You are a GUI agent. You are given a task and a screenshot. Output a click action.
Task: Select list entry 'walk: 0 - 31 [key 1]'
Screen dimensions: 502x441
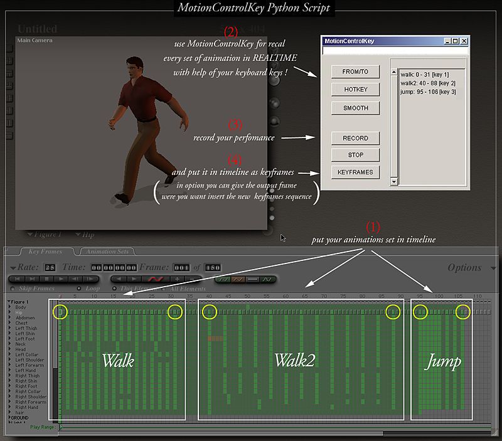click(x=425, y=75)
